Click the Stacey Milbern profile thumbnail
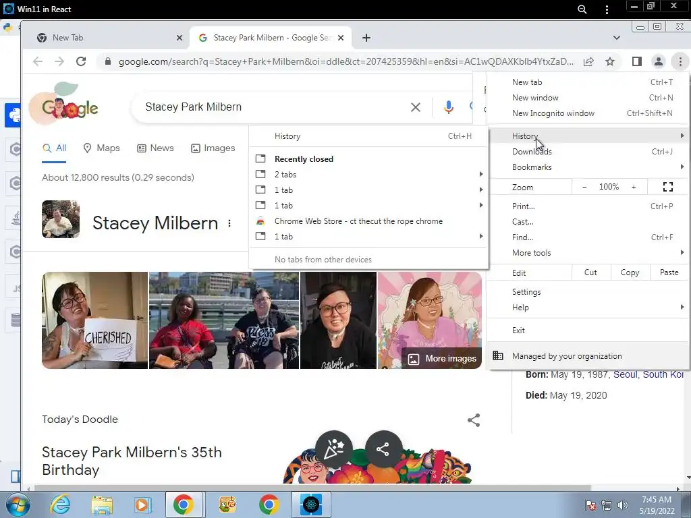Screen dimensions: 691x518 click(x=61, y=219)
